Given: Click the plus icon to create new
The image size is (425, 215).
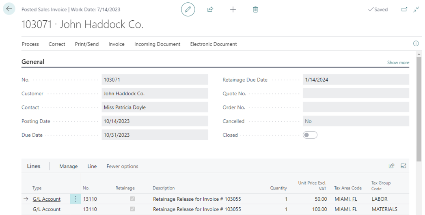Looking at the screenshot, I should (233, 10).
